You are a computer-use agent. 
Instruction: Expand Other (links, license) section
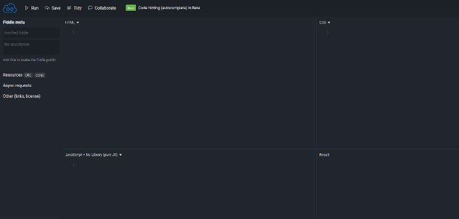(x=22, y=96)
